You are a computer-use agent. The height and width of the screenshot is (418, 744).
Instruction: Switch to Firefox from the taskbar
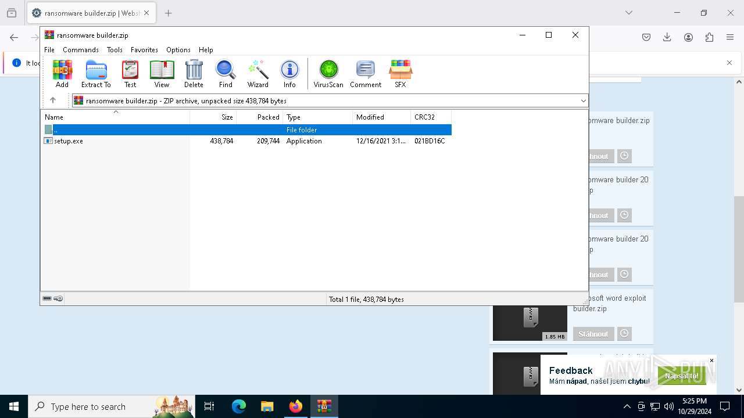tap(295, 406)
